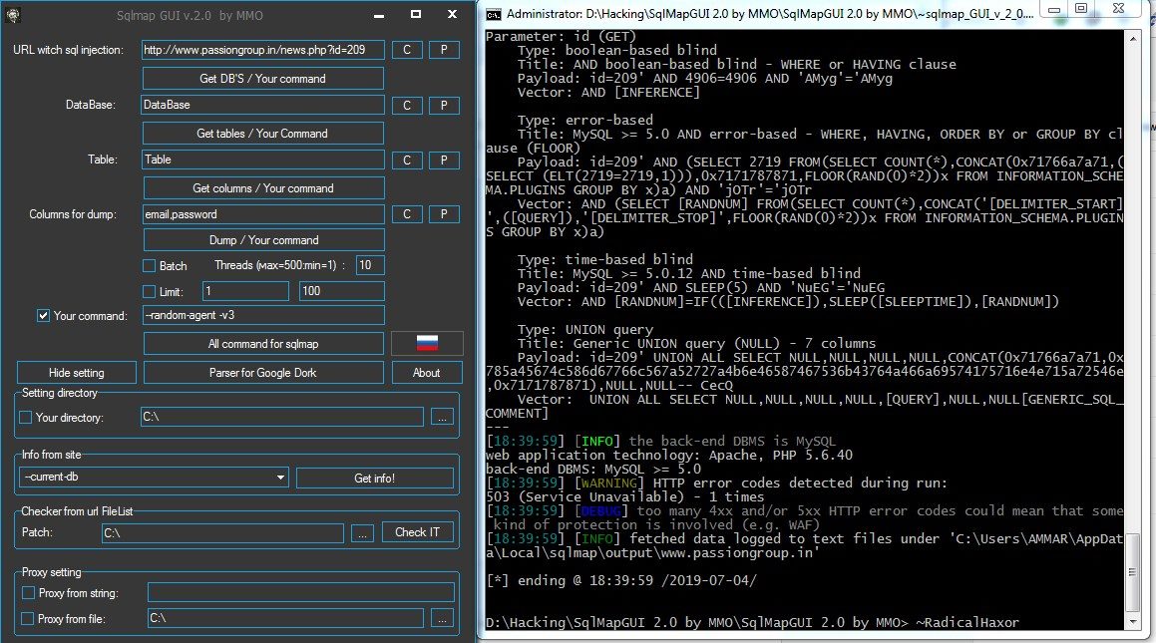1156x643 pixels.
Task: Click the Russian flag language button
Action: click(x=427, y=343)
